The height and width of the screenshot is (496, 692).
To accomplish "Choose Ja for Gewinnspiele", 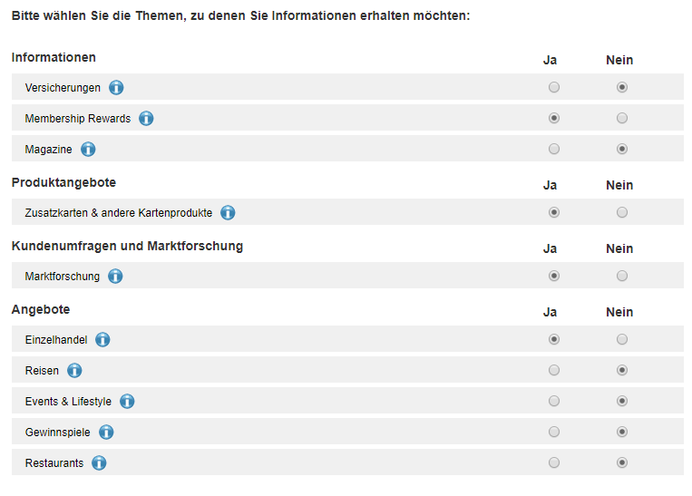I will coord(554,432).
